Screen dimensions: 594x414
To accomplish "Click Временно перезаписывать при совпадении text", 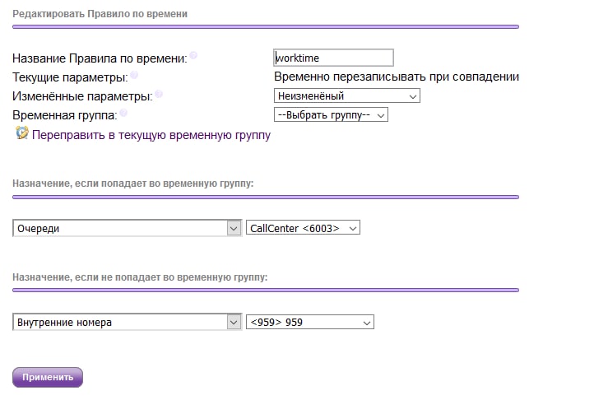I will click(x=397, y=77).
